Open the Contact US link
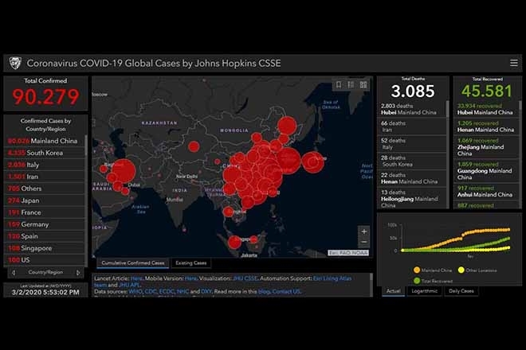This screenshot has width=526, height=350. pos(286,292)
